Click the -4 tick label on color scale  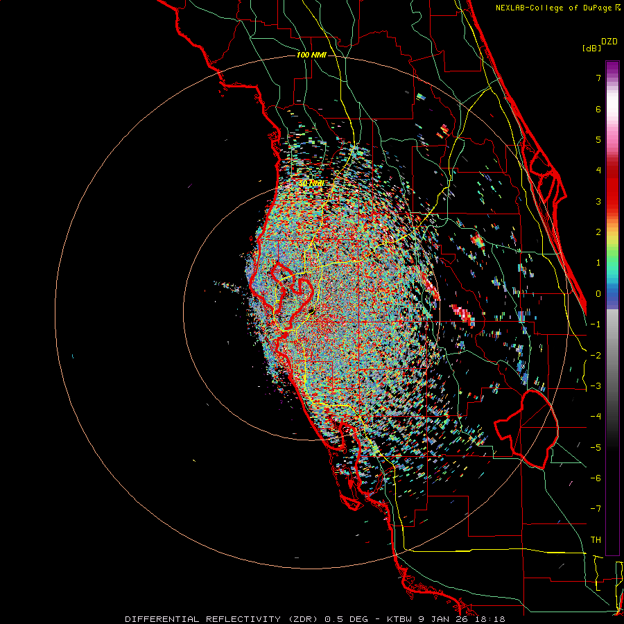click(596, 417)
